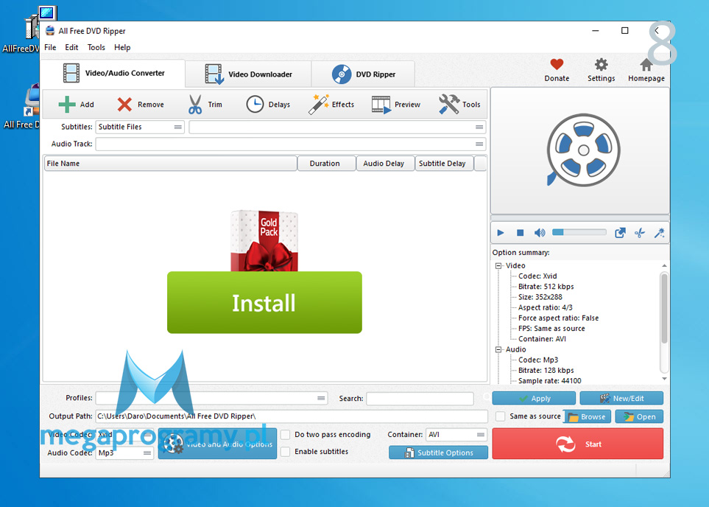
Task: Click the green Install button
Action: [x=264, y=302]
